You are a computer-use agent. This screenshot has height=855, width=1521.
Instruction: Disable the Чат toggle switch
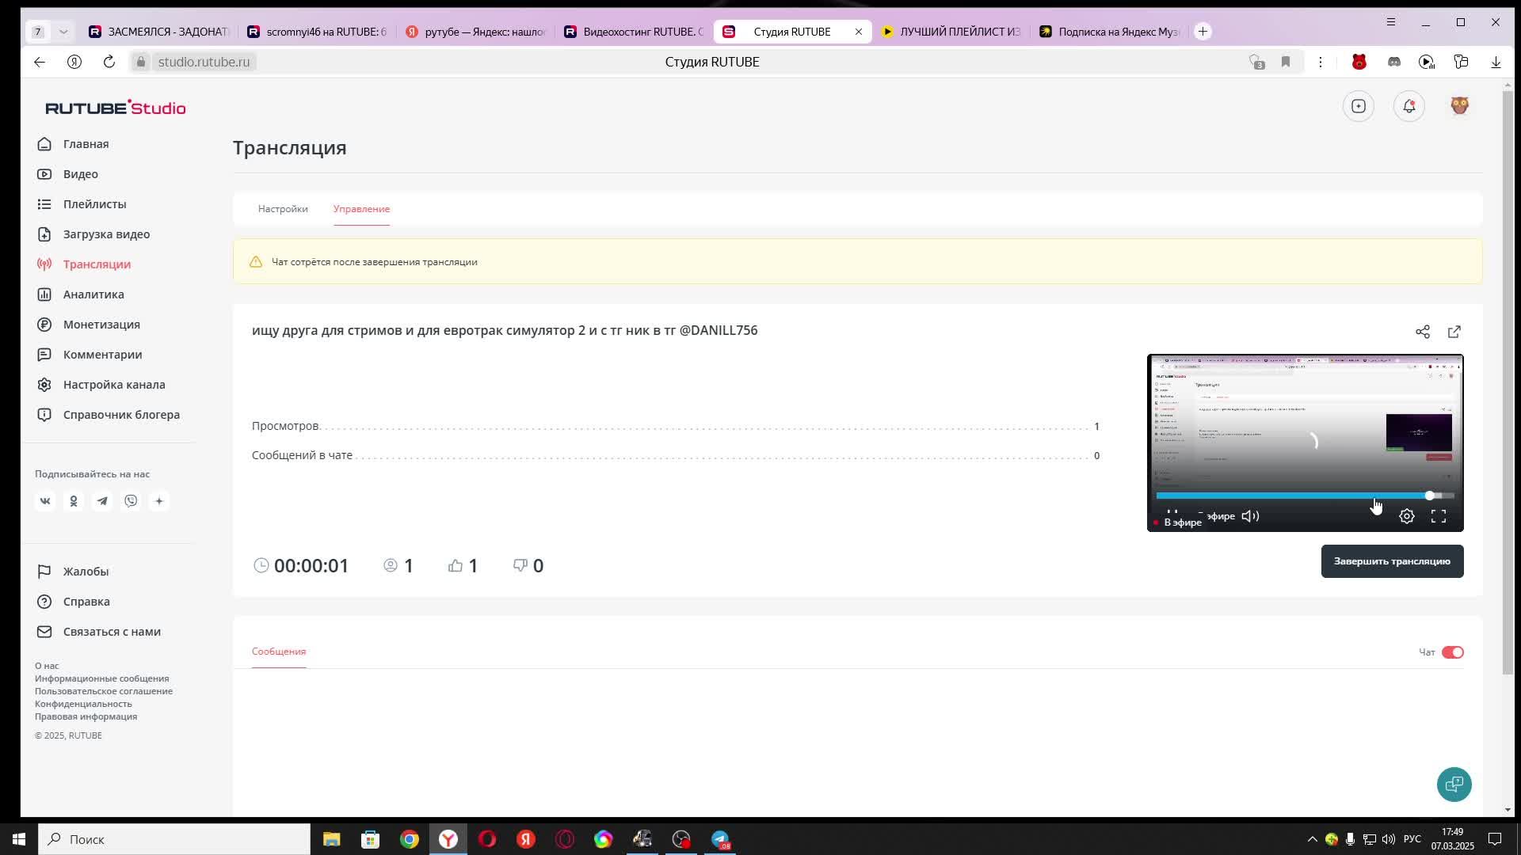coord(1452,652)
